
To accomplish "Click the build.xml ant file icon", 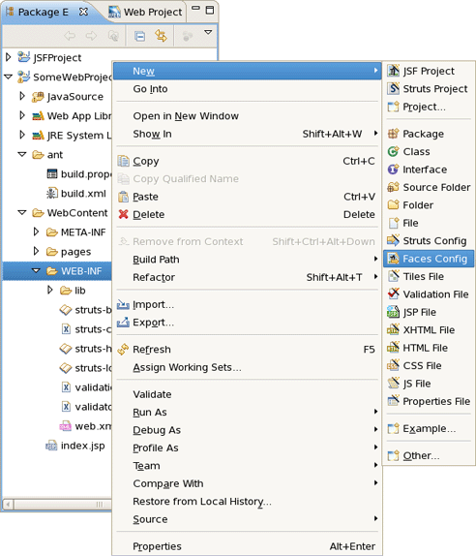I will click(x=52, y=194).
